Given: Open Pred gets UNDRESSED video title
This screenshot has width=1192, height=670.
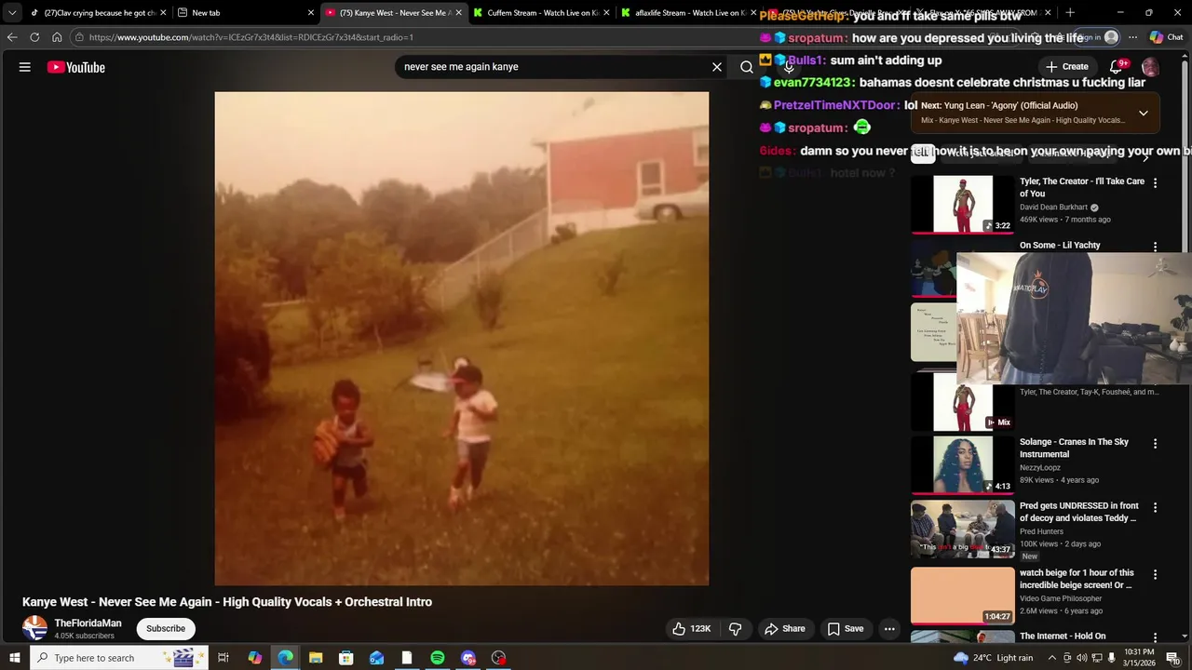Looking at the screenshot, I should pos(1077,512).
